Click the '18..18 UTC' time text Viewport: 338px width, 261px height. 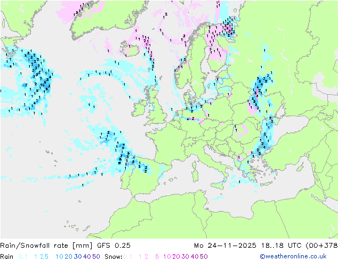281,246
